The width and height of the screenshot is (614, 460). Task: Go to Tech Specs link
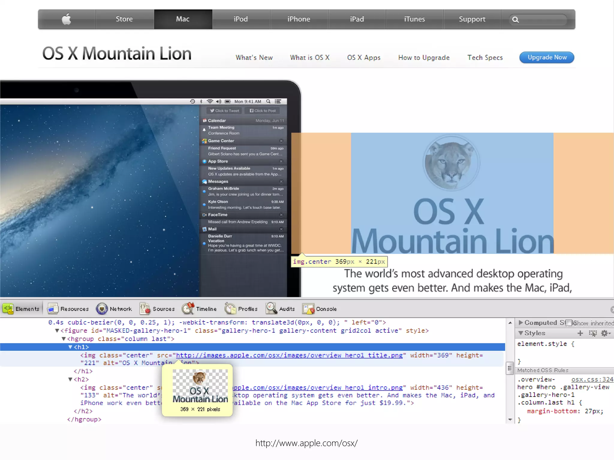485,57
